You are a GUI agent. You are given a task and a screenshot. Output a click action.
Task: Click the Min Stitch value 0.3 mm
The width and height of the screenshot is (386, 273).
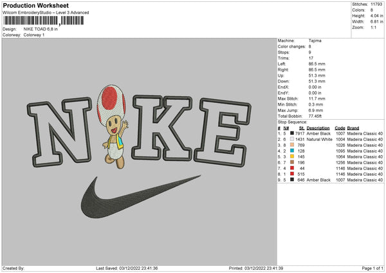316,104
